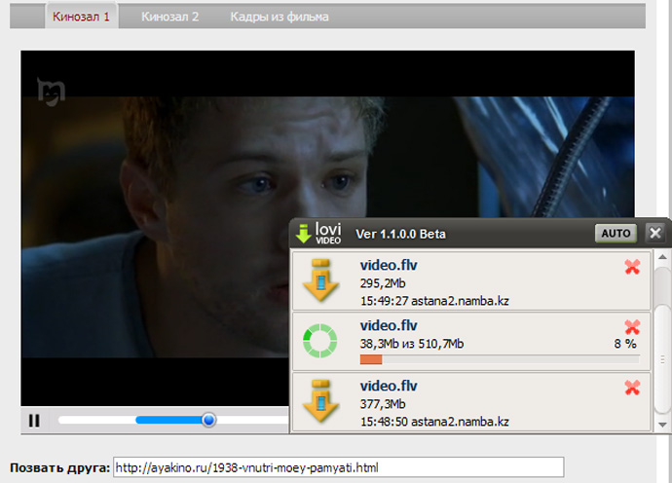Click scroll up arrow in lovi download list

662,257
